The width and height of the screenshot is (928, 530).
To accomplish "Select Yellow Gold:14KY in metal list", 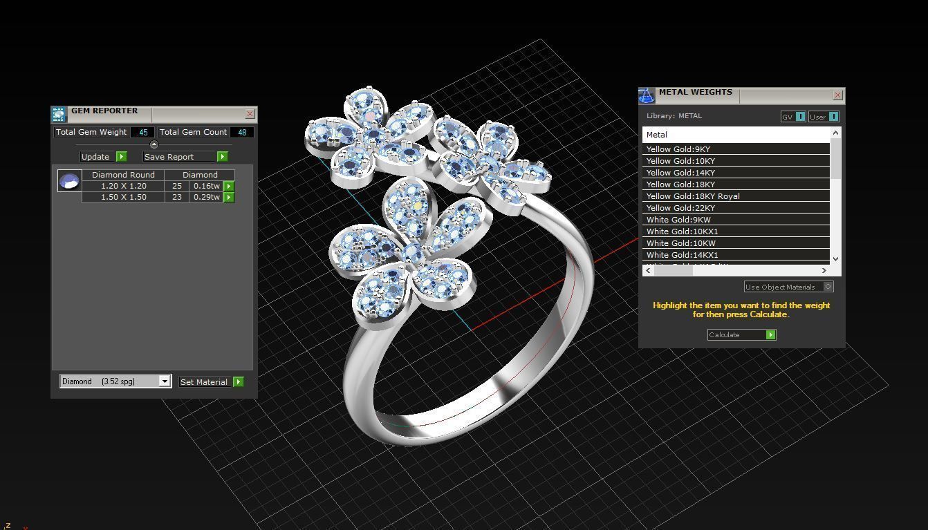I will tap(736, 173).
